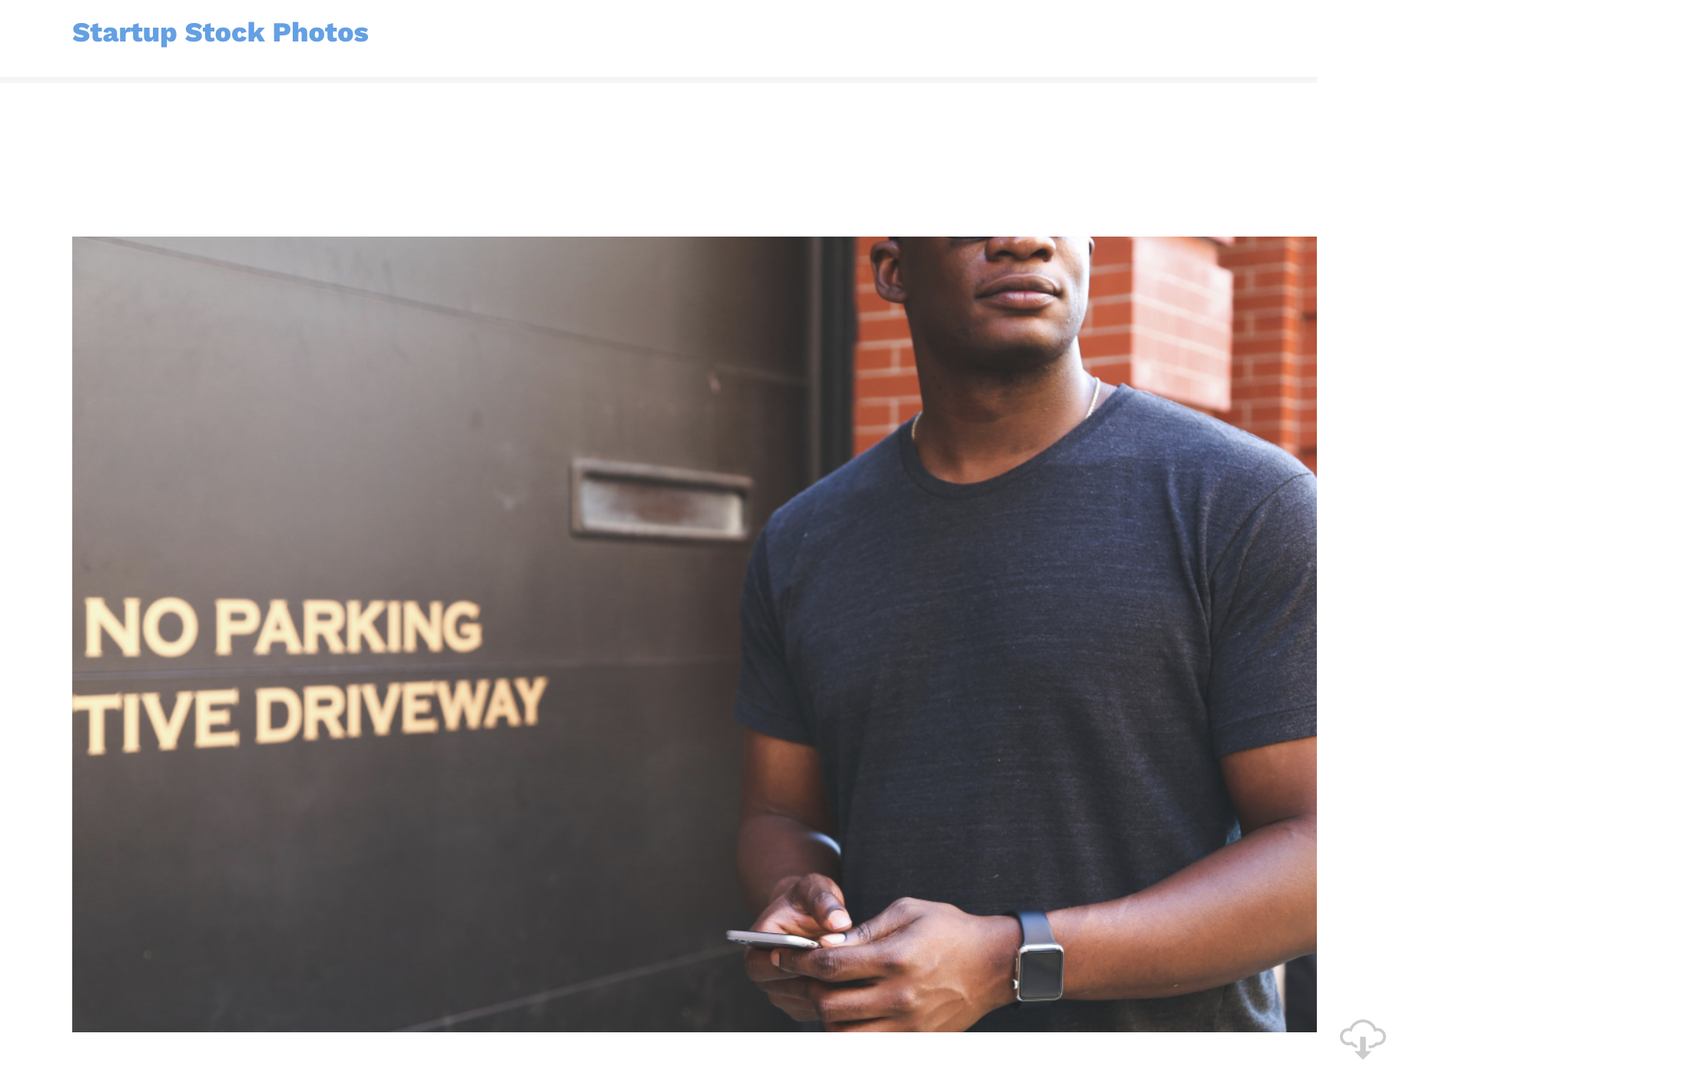Click the silver phone in the man's hands
The image size is (1701, 1083).
coord(772,939)
